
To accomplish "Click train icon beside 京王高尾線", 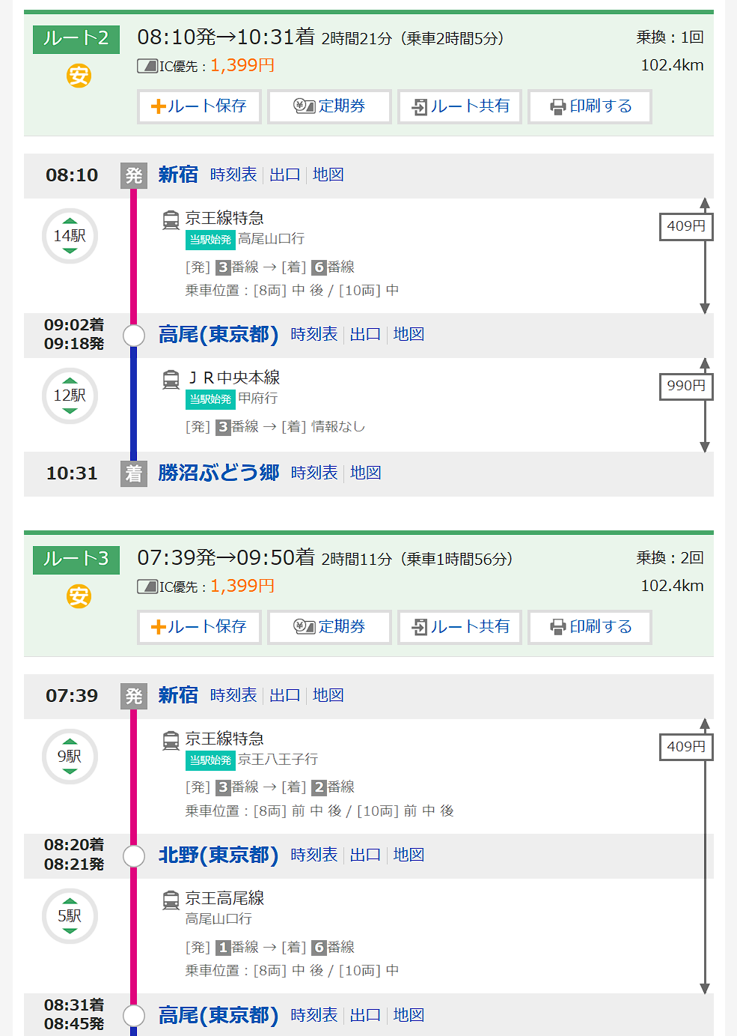I will pos(171,900).
